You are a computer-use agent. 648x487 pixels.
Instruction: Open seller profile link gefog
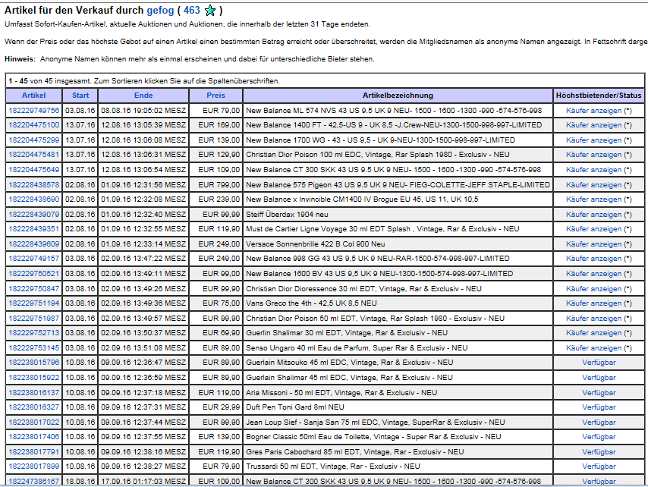point(160,11)
